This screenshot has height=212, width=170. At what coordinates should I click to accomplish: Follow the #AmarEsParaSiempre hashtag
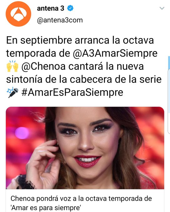pos(72,93)
